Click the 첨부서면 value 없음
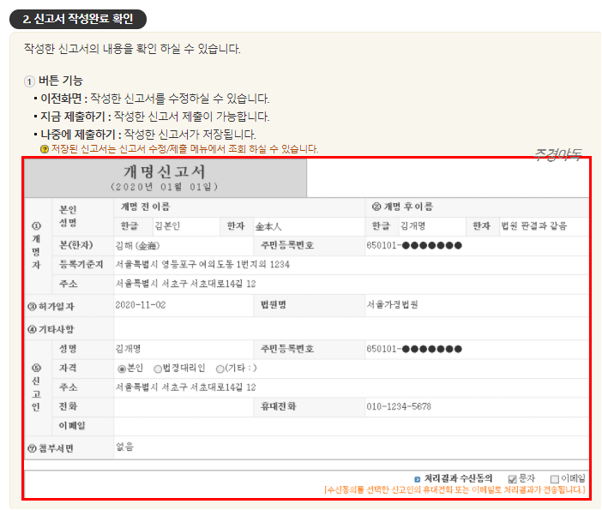 tap(125, 447)
